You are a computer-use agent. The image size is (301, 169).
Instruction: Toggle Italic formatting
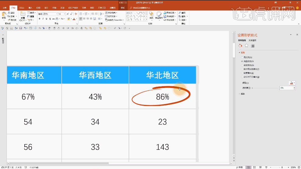pos(43,19)
